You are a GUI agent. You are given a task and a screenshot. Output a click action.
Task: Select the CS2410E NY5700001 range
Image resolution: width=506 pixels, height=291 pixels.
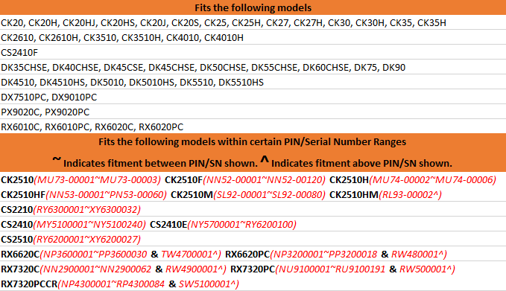coord(223,224)
